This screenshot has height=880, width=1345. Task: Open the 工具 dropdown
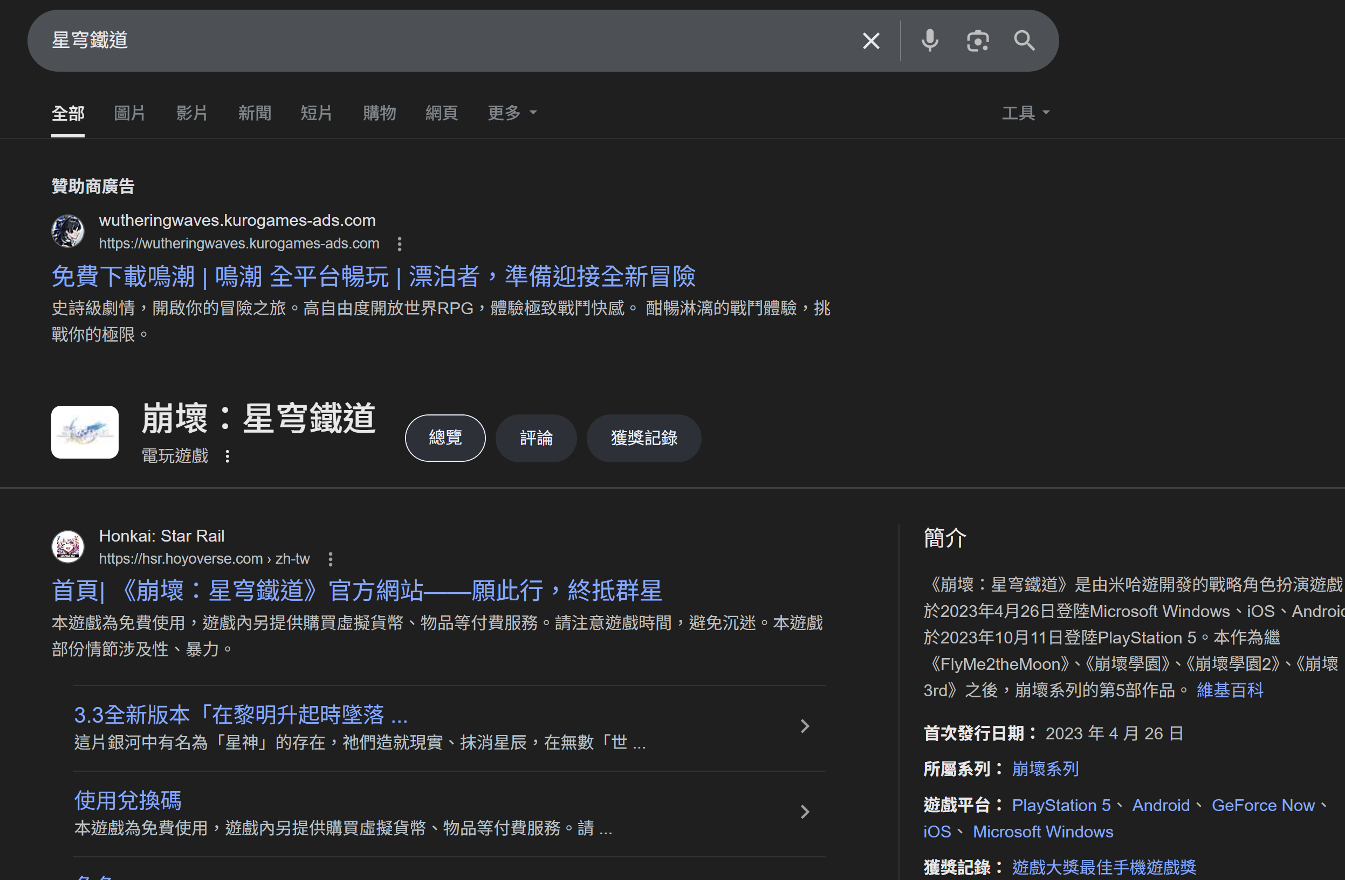(x=1026, y=113)
